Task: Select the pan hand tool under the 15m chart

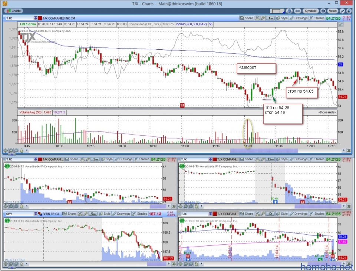Action: tap(197, 206)
